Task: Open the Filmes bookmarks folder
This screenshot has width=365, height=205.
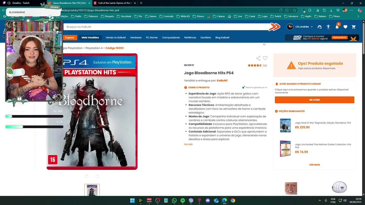Action: [334, 16]
